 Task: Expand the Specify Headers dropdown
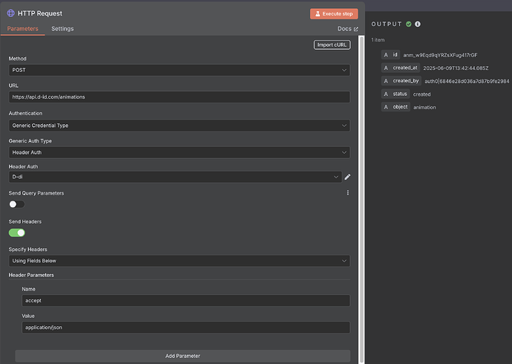pos(180,261)
